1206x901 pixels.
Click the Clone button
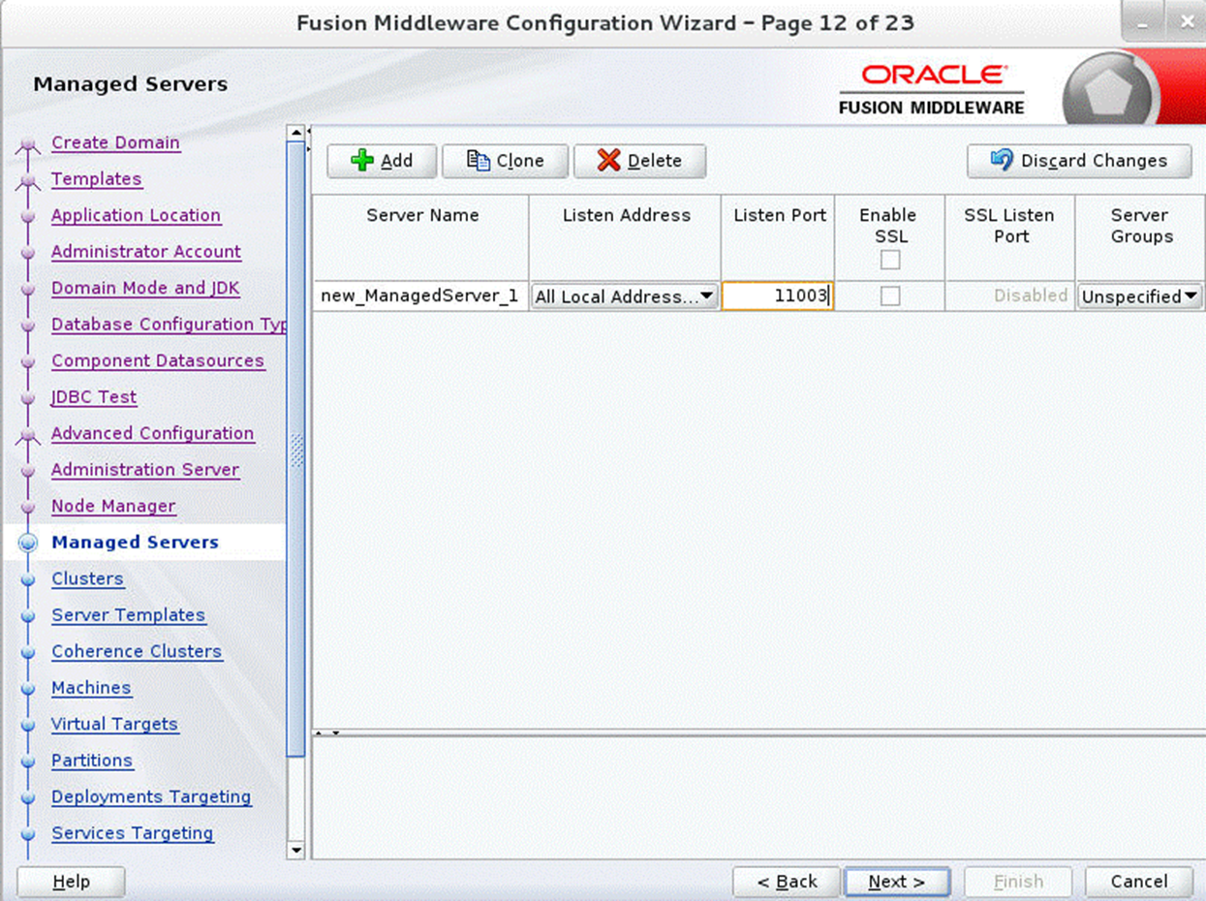(x=505, y=161)
